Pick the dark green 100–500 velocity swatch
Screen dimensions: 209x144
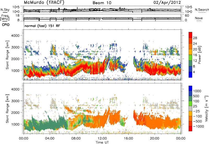coord(190,99)
